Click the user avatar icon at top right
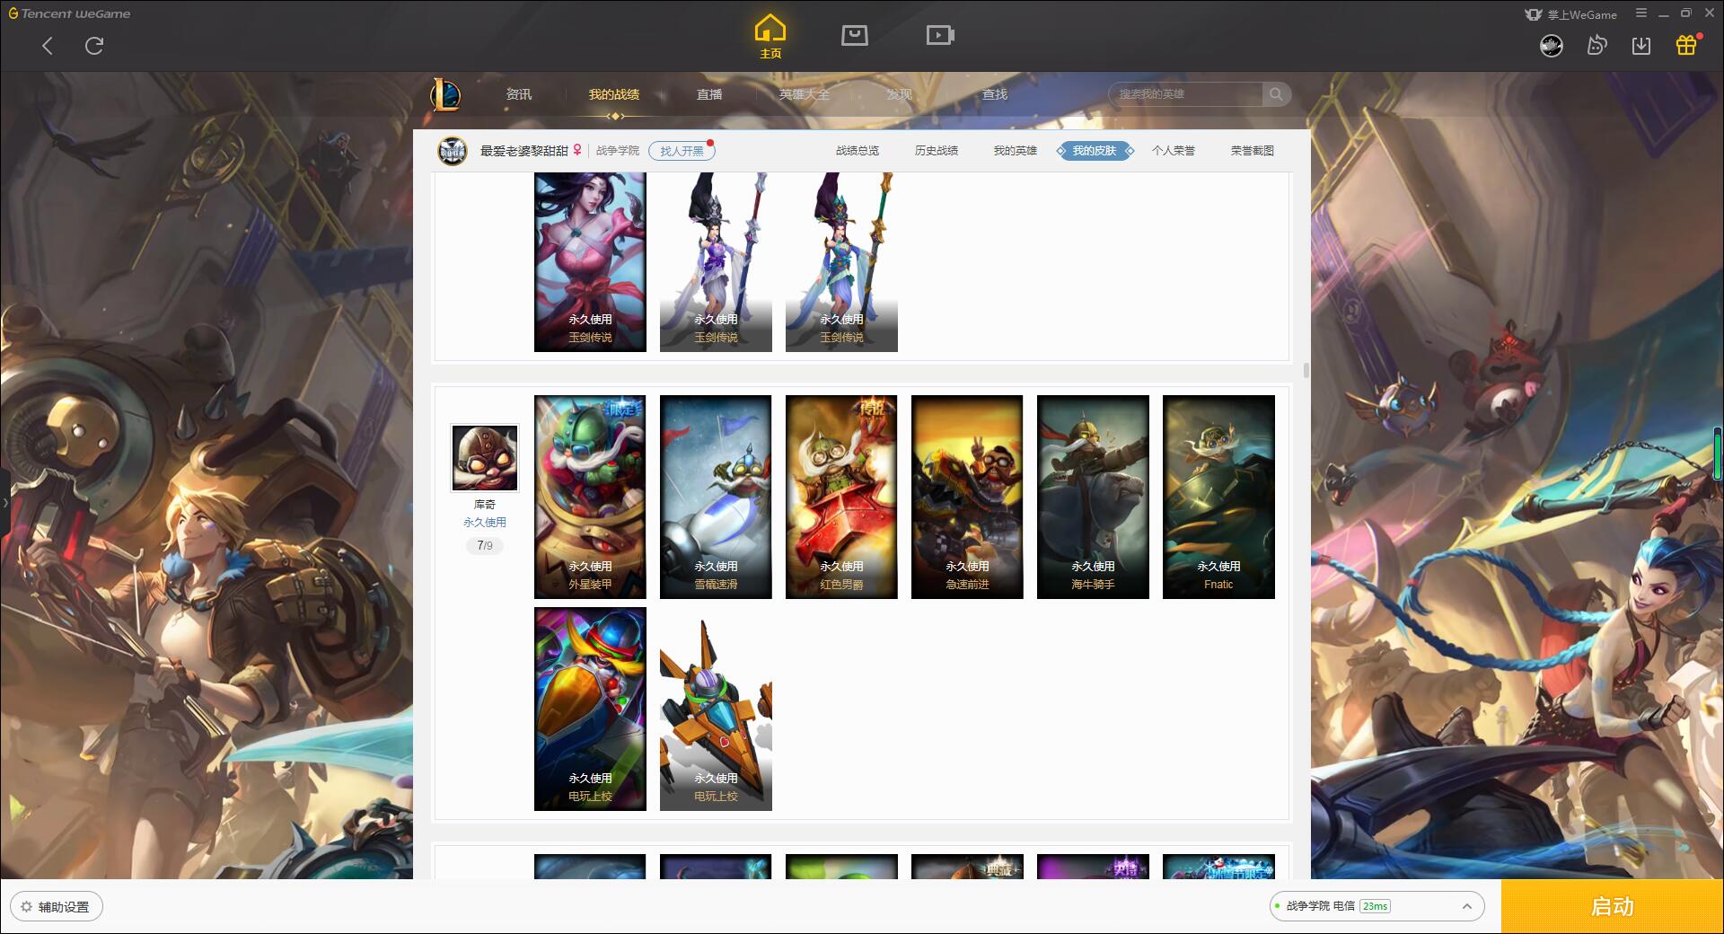 [x=1552, y=46]
